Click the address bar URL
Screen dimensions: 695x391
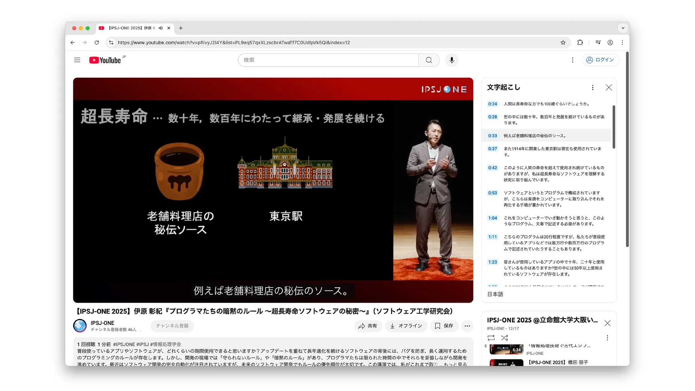pyautogui.click(x=234, y=42)
